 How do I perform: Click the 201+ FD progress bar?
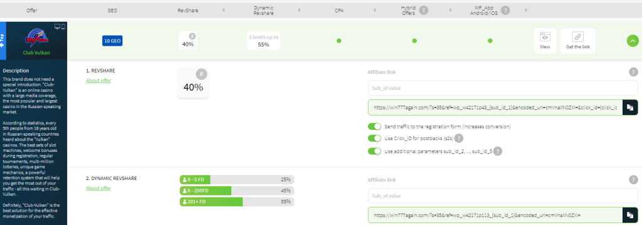(x=236, y=202)
